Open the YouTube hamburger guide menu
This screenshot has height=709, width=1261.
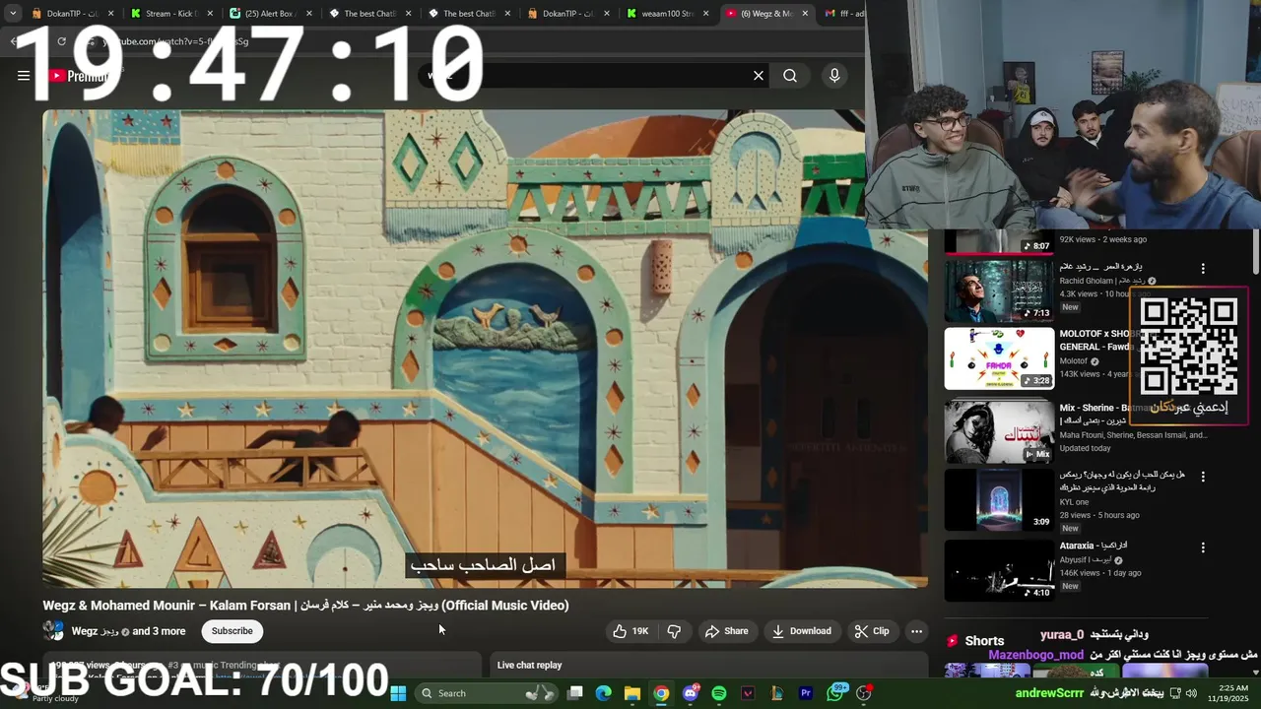coord(24,76)
